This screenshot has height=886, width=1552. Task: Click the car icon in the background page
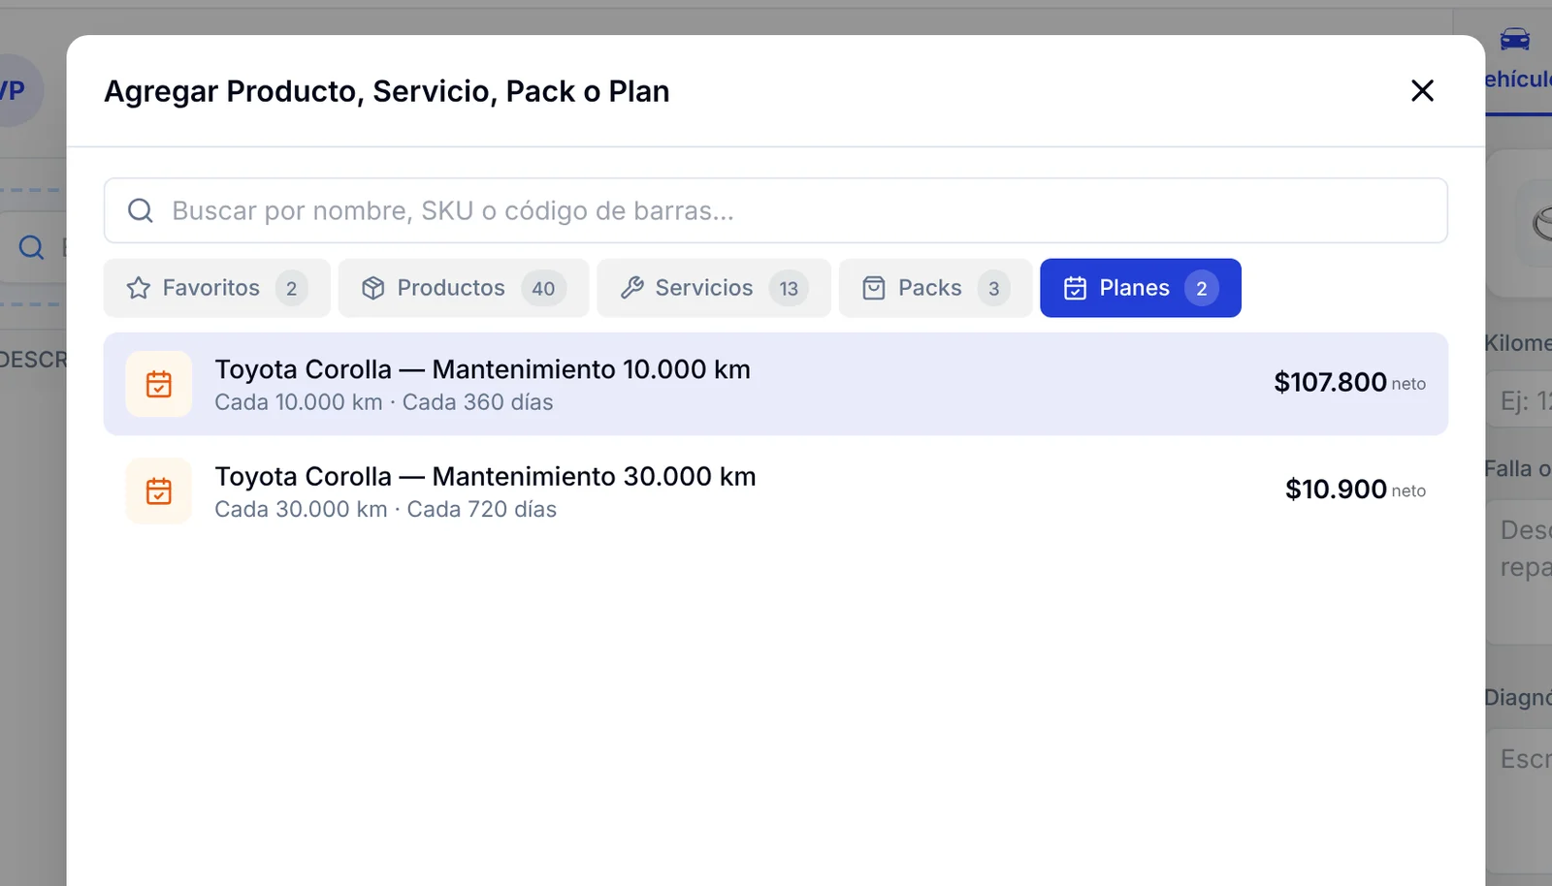[x=1515, y=39]
